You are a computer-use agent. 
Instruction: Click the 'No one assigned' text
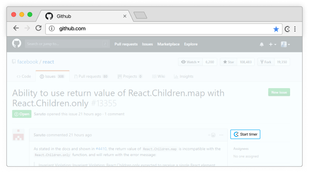pos(246,156)
